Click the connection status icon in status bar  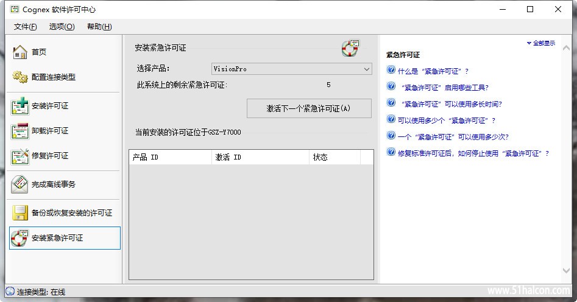pyautogui.click(x=10, y=291)
